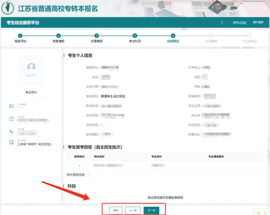Screen dimensions: 270x215
Task: Click row 1 in the 报考院校 table
Action: click(x=165, y=165)
